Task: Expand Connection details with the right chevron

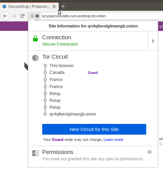Action: [153, 41]
